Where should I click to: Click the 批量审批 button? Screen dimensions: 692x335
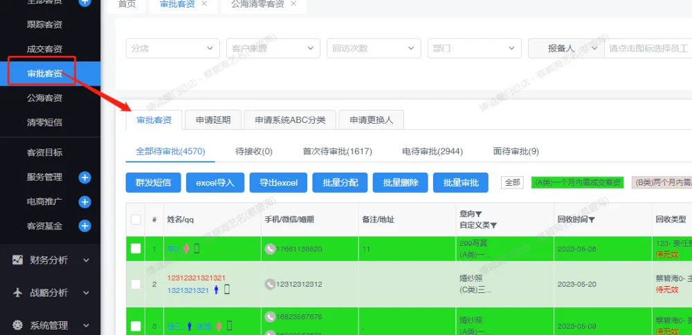click(x=460, y=182)
